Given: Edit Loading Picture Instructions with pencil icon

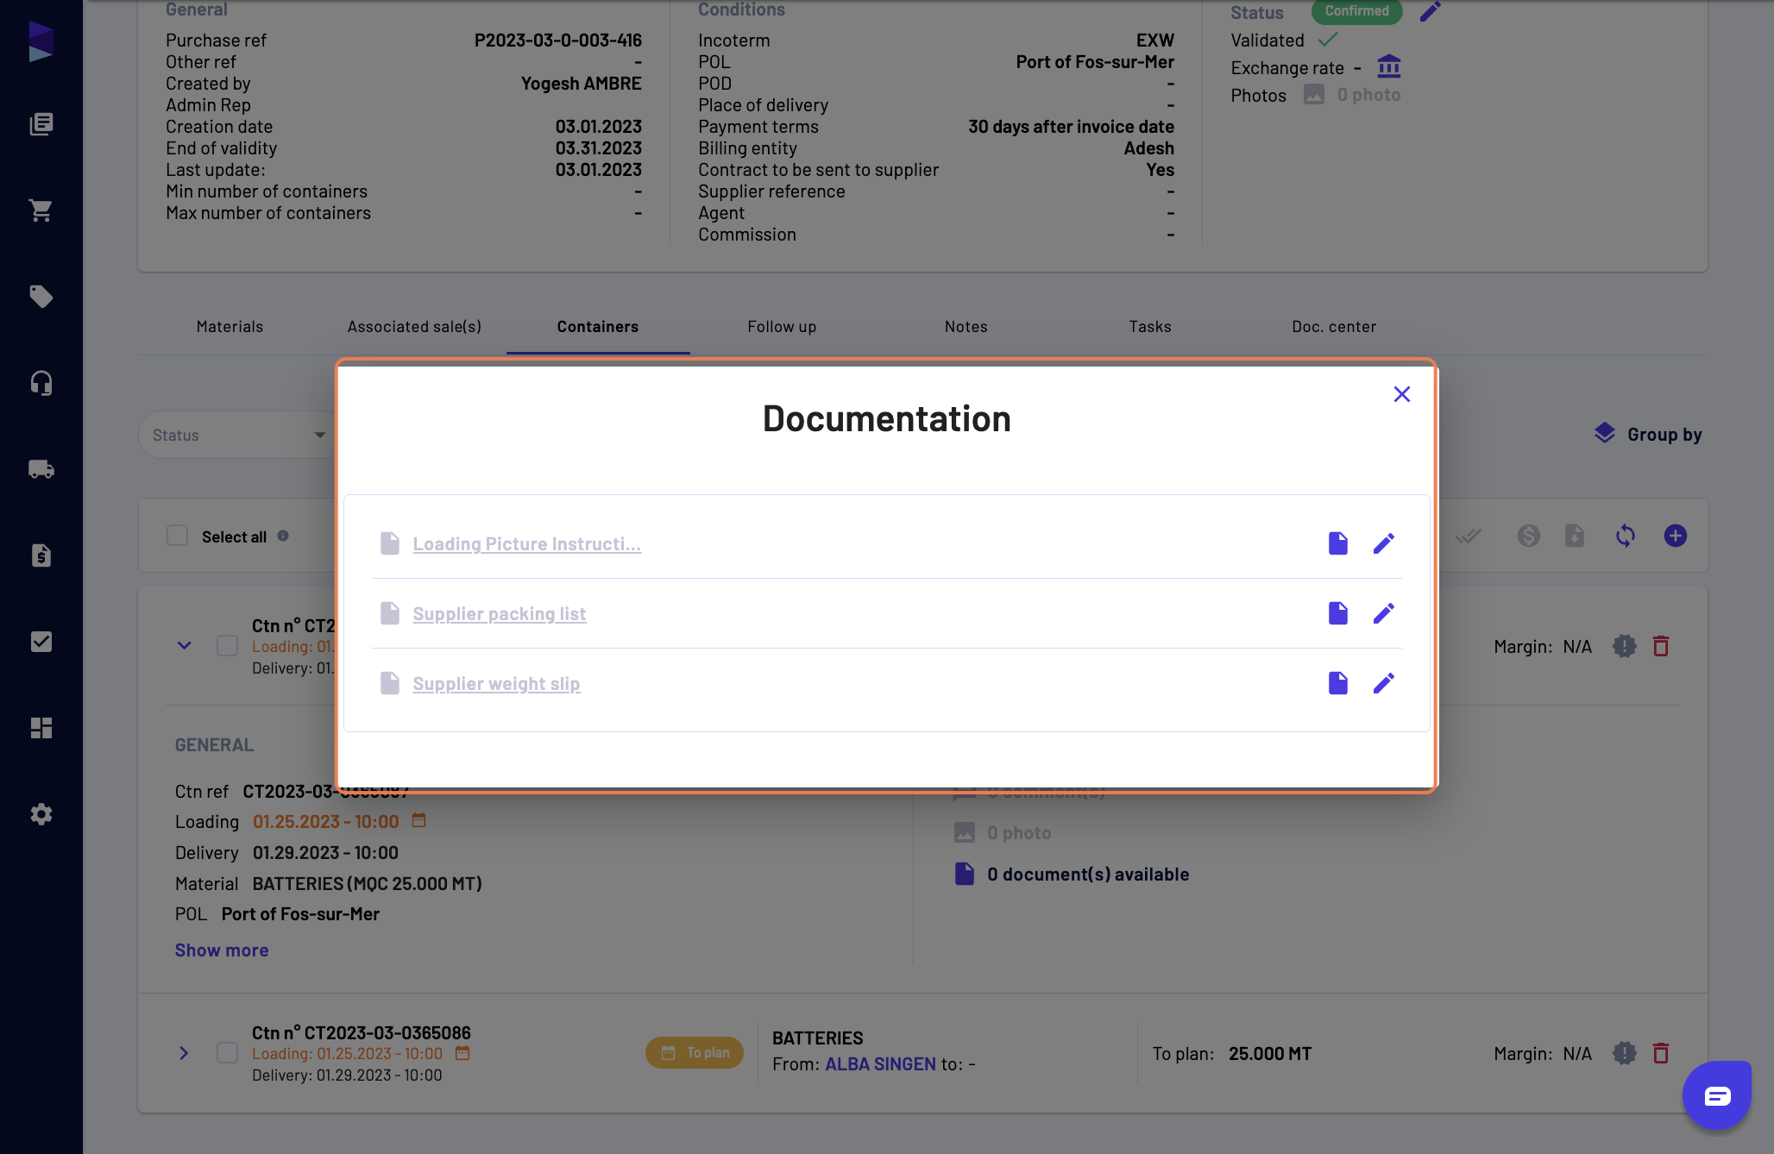Looking at the screenshot, I should click(x=1383, y=543).
